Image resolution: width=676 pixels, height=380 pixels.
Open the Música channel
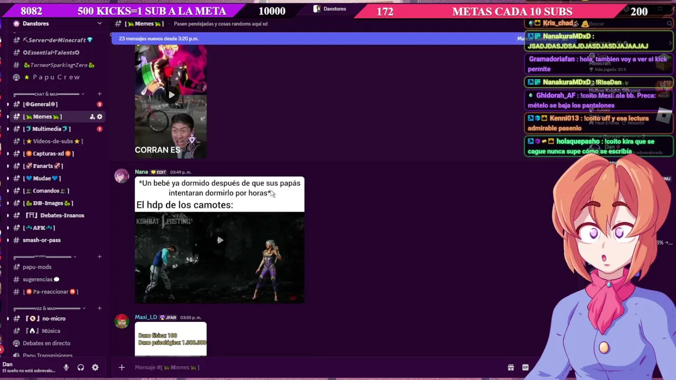(x=43, y=331)
